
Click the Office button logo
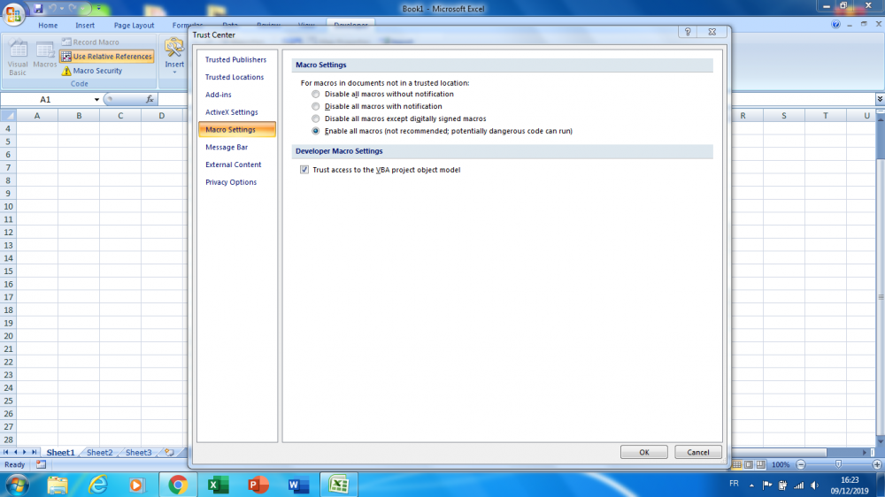pyautogui.click(x=13, y=13)
